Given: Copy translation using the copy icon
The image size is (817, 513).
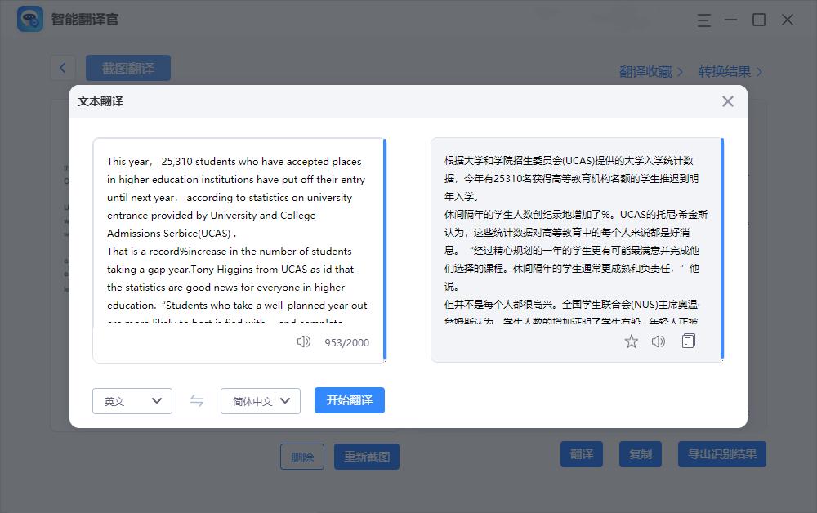Looking at the screenshot, I should point(688,341).
